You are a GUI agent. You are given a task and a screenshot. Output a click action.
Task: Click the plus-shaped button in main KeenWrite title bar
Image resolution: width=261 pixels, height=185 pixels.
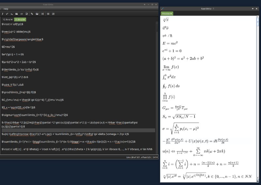click(145, 5)
